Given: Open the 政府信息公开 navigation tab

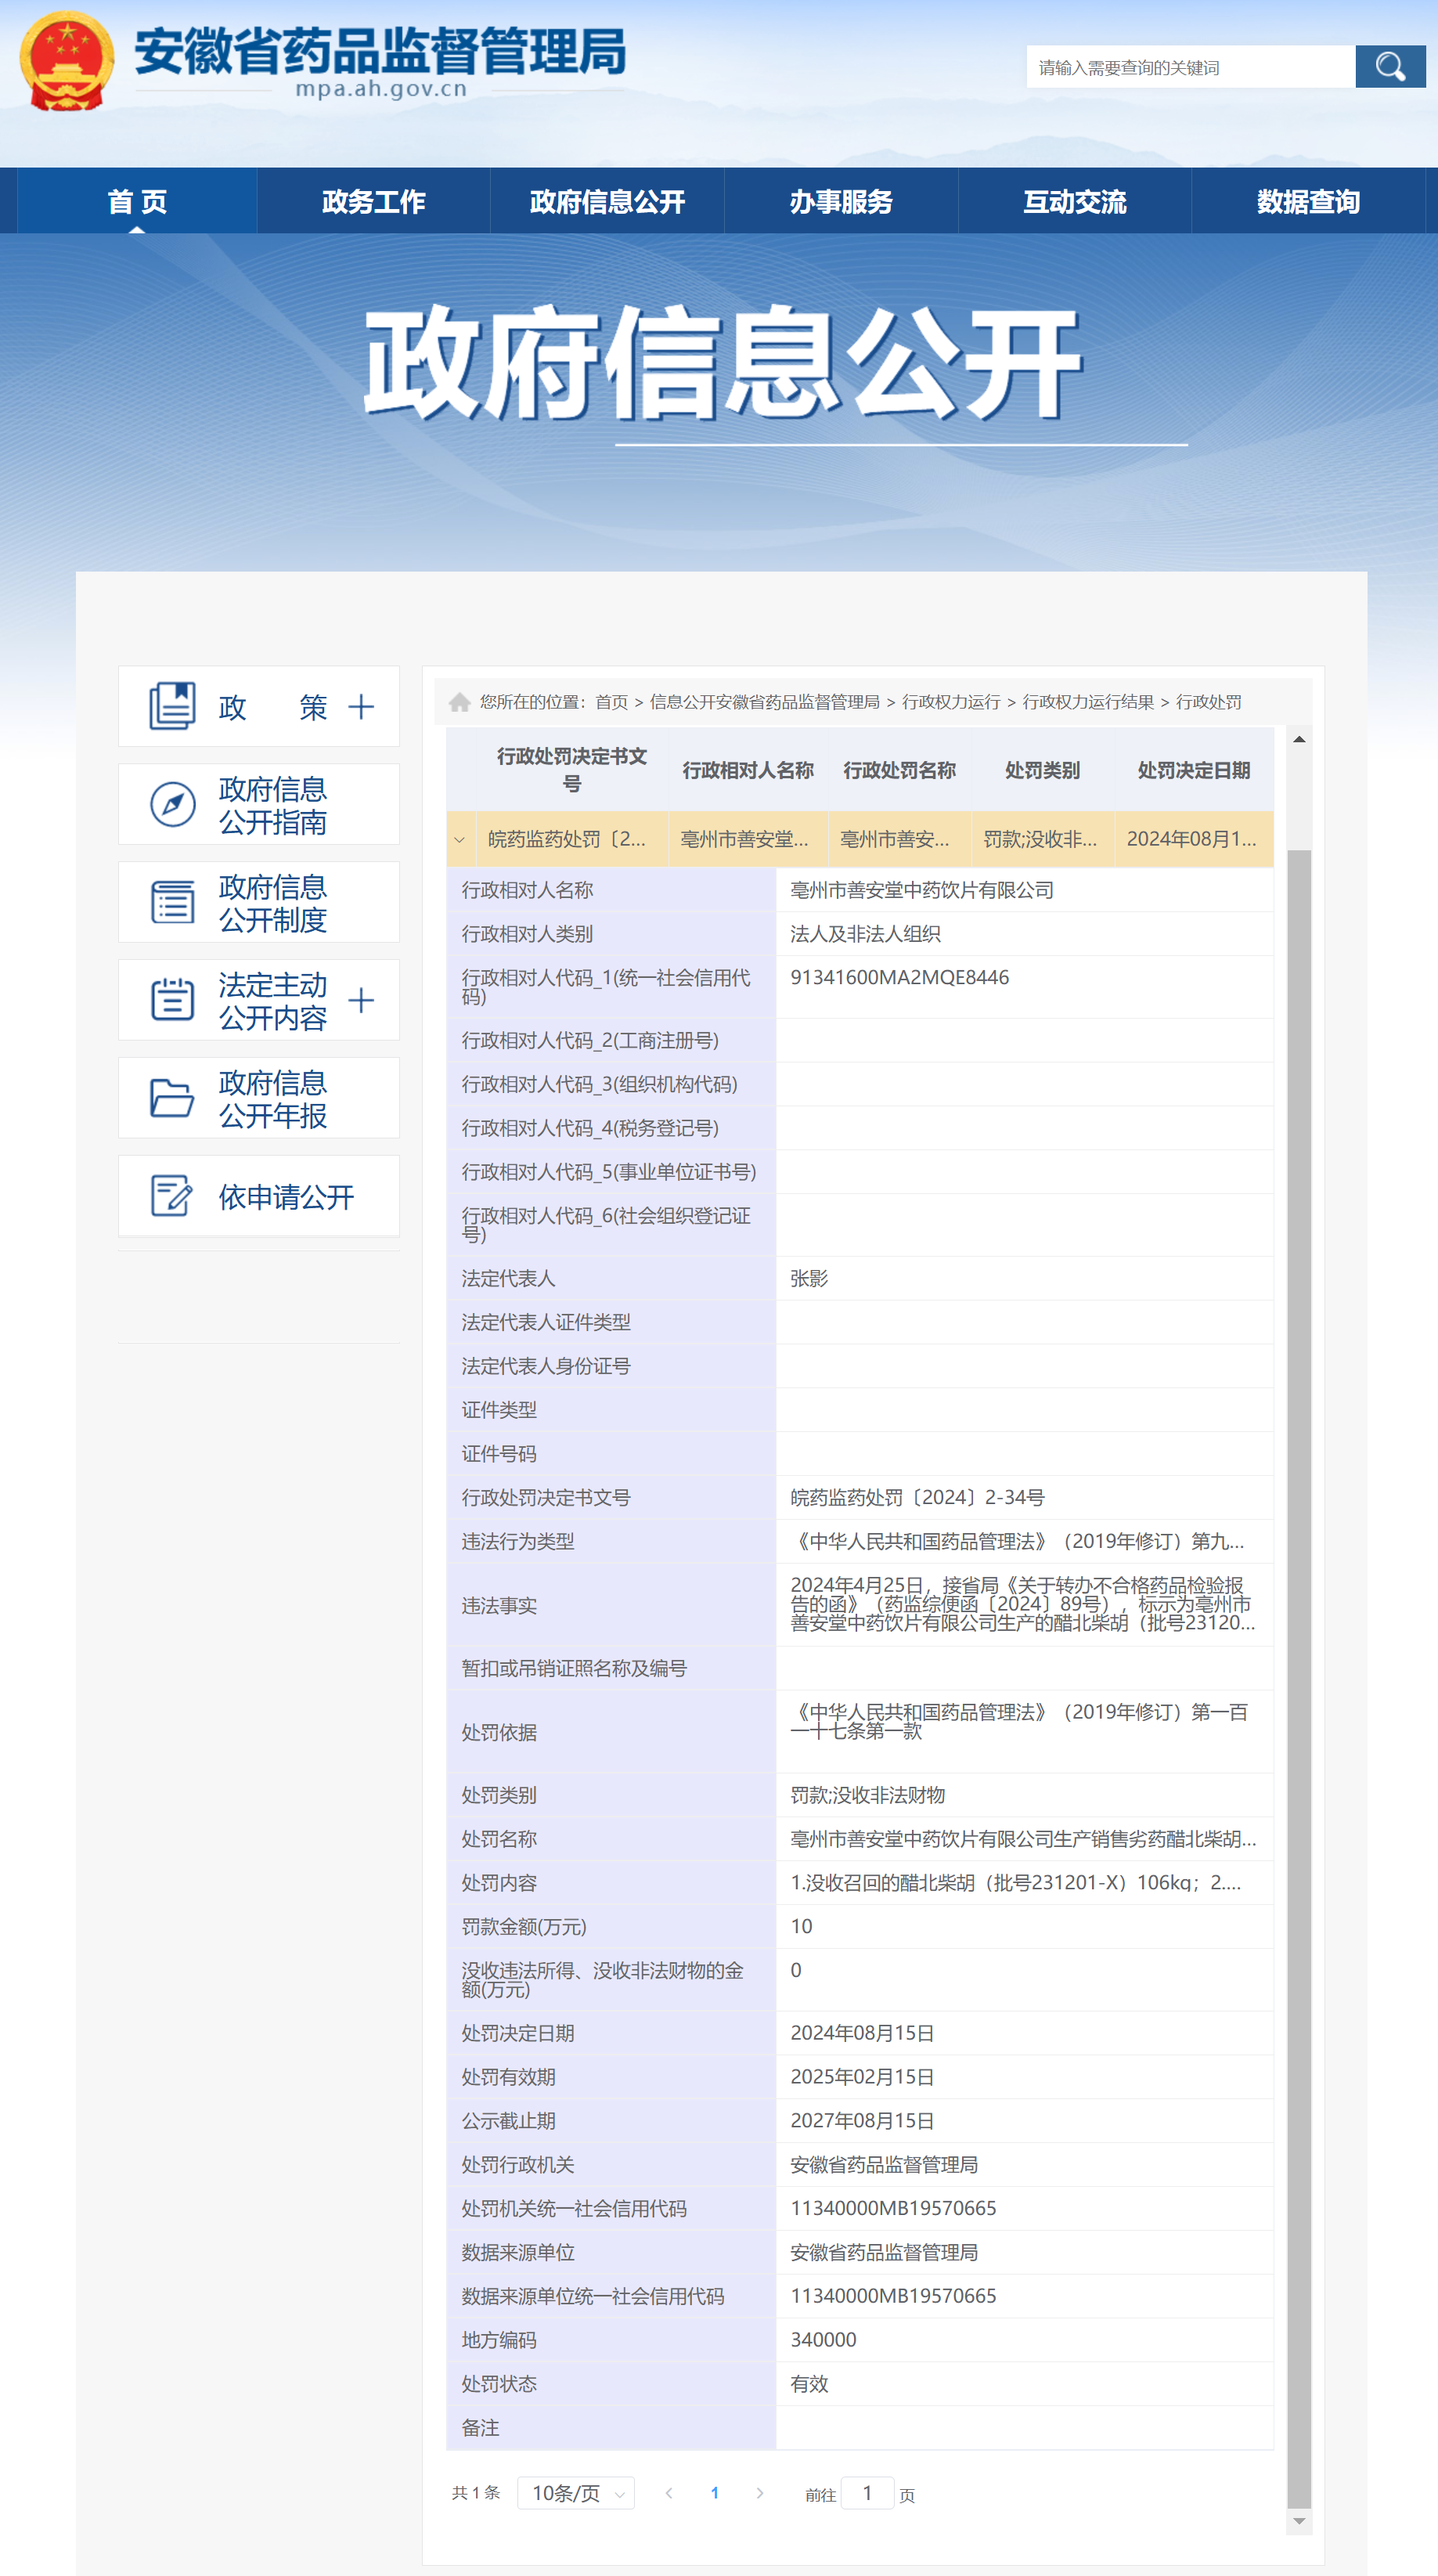Looking at the screenshot, I should pos(607,201).
